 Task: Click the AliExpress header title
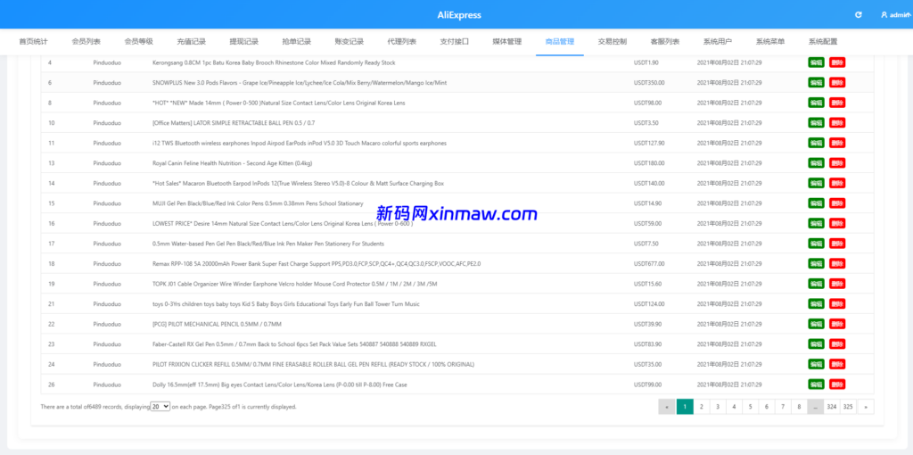coord(459,15)
